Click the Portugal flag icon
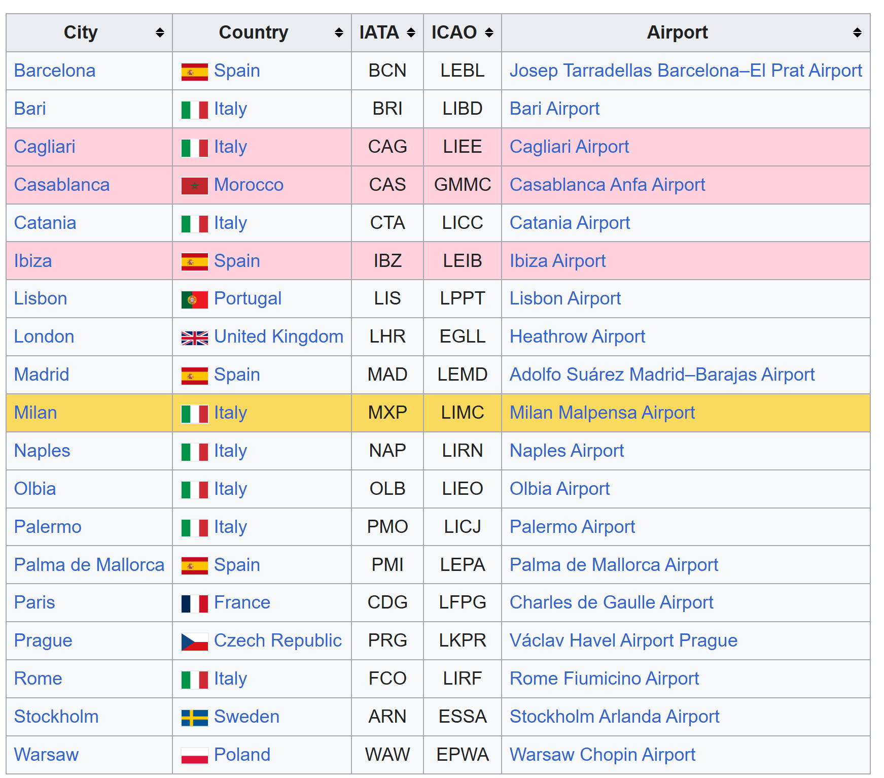Image resolution: width=884 pixels, height=778 pixels. [x=195, y=300]
